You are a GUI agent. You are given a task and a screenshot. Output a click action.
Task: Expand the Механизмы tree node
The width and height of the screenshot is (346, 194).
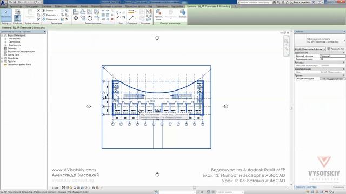coord(5,39)
